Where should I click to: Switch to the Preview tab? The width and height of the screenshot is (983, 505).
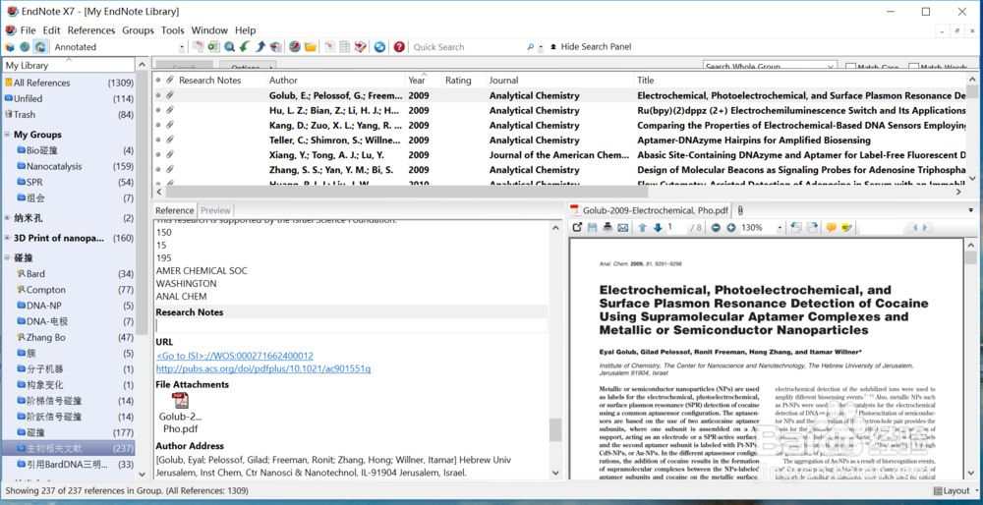point(215,210)
